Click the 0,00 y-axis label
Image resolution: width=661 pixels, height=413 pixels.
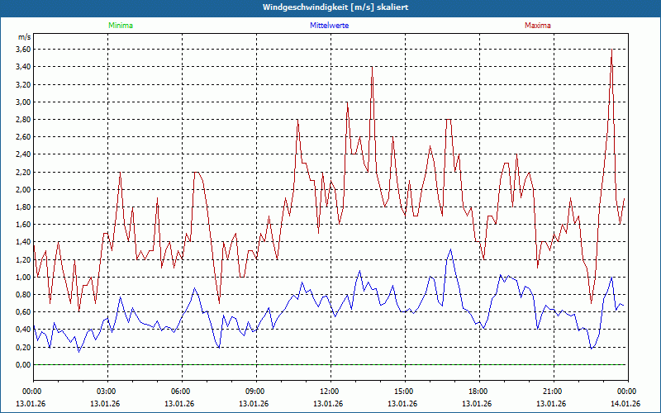point(23,364)
